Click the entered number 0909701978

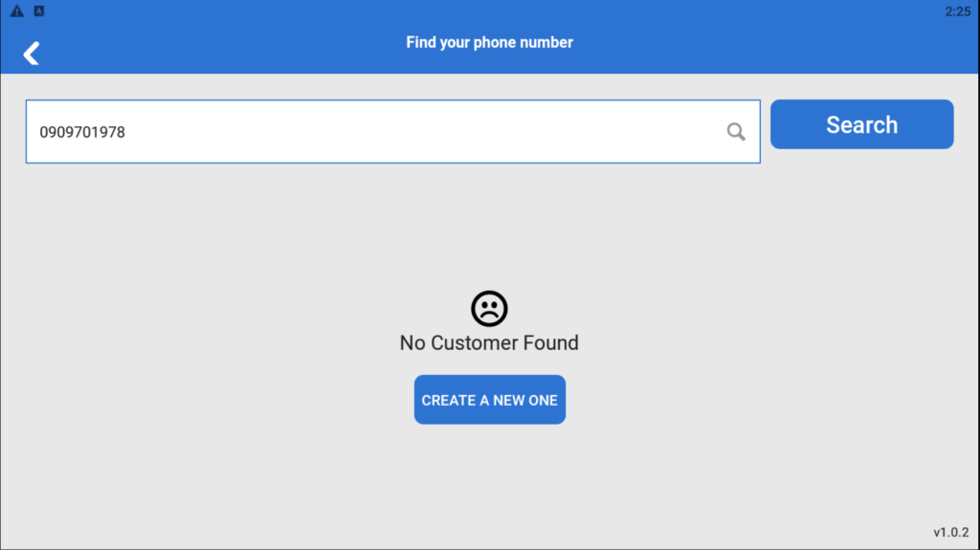click(x=82, y=132)
